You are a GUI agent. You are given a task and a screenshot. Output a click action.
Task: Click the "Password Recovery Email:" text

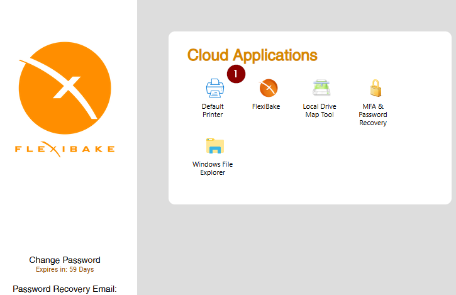point(65,289)
